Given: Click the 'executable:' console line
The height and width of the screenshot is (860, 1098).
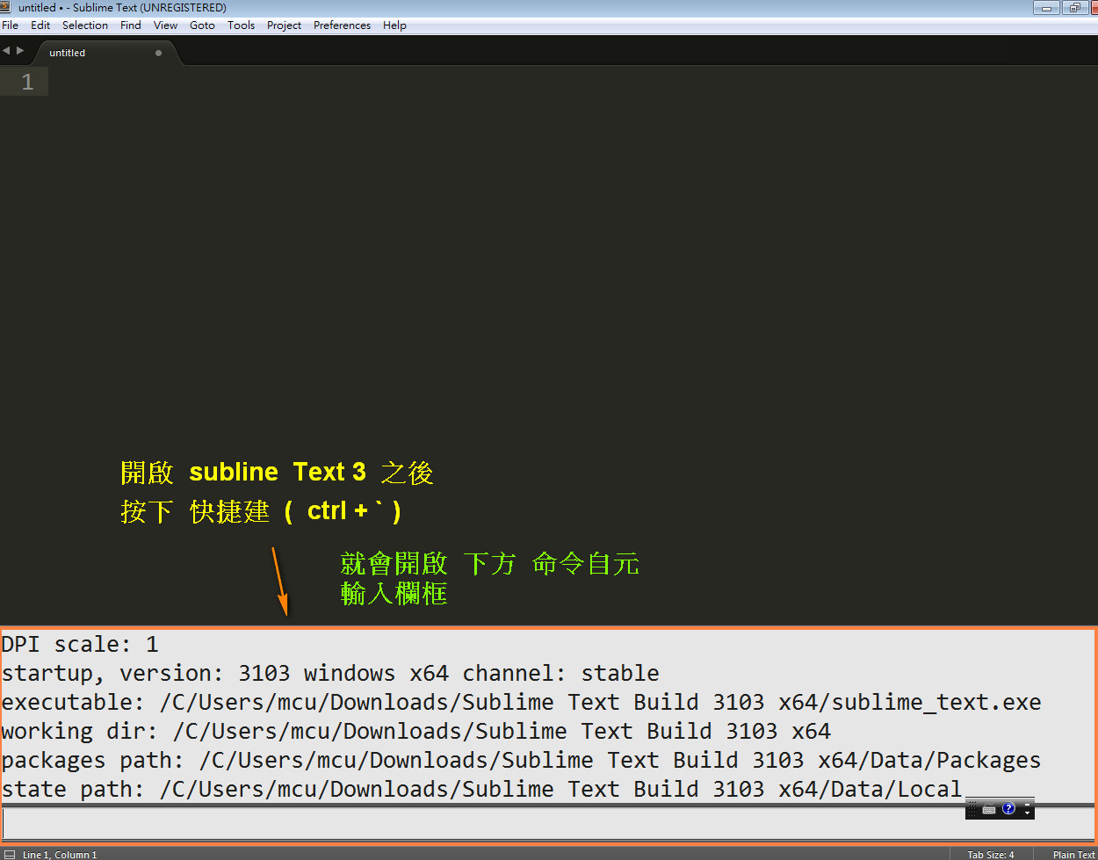Looking at the screenshot, I should click(522, 702).
